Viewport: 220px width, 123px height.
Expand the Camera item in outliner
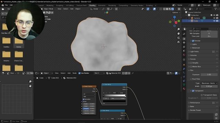189,18
